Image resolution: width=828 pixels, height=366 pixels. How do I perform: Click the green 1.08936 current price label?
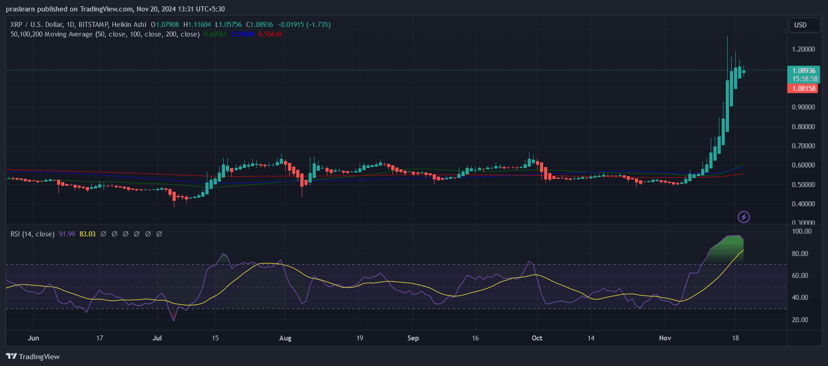coord(803,71)
